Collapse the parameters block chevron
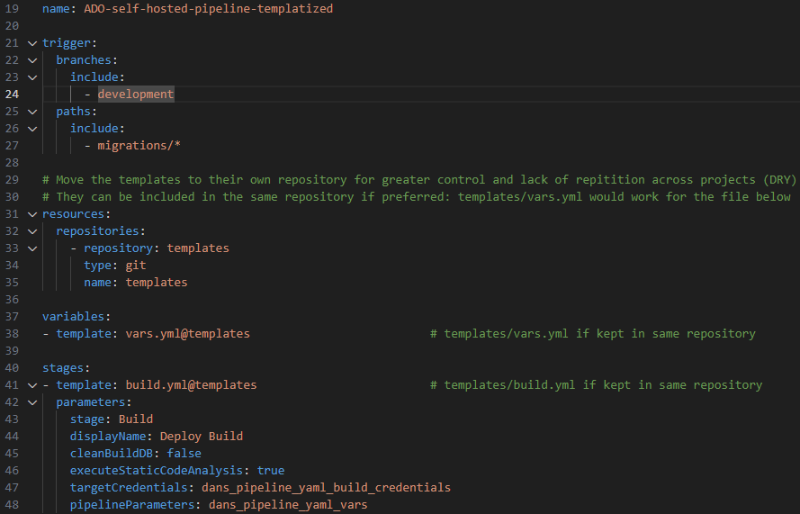800x514 pixels. pos(32,402)
